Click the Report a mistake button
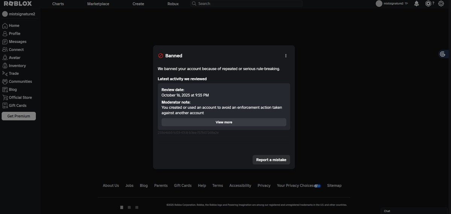The height and width of the screenshot is (214, 451). click(271, 160)
